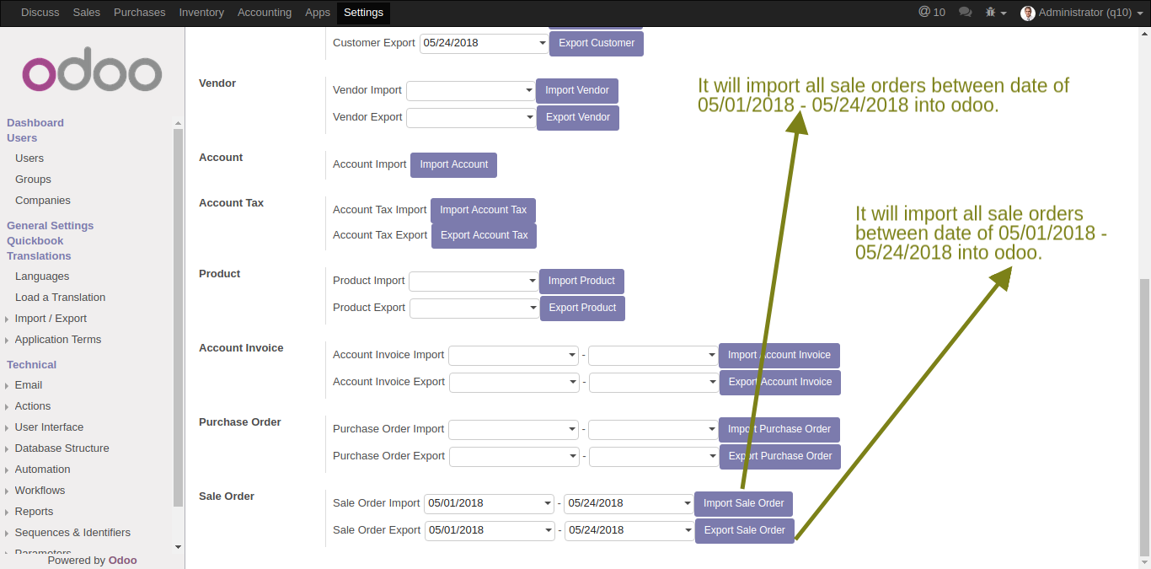Open Sale Order Import end date 05/24/2018
Viewport: 1151px width, 569px height.
click(x=629, y=503)
